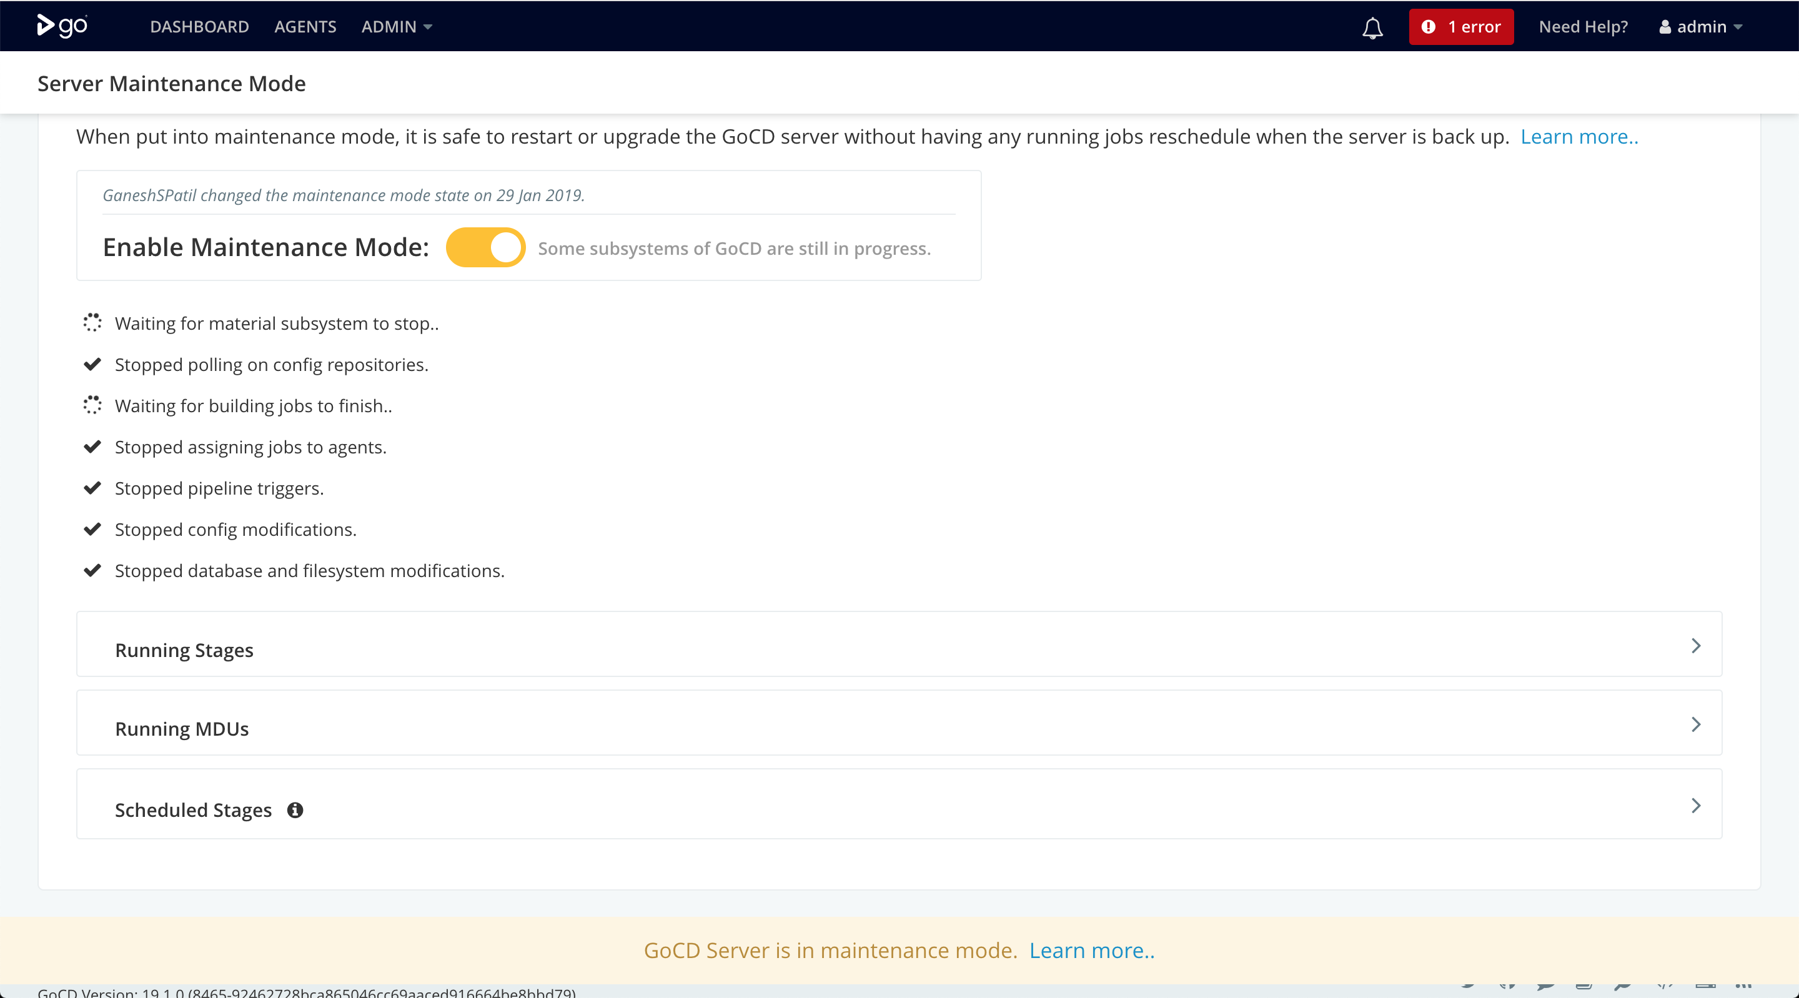1799x998 pixels.
Task: Click Learn more in maintenance banner
Action: click(1091, 951)
